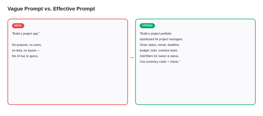Click the line "no data, no layout —"
263x116 pixels.
point(26,50)
